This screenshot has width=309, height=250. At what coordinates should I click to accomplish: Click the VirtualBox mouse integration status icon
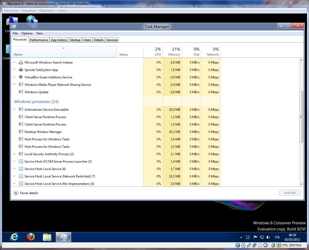[x=273, y=245]
